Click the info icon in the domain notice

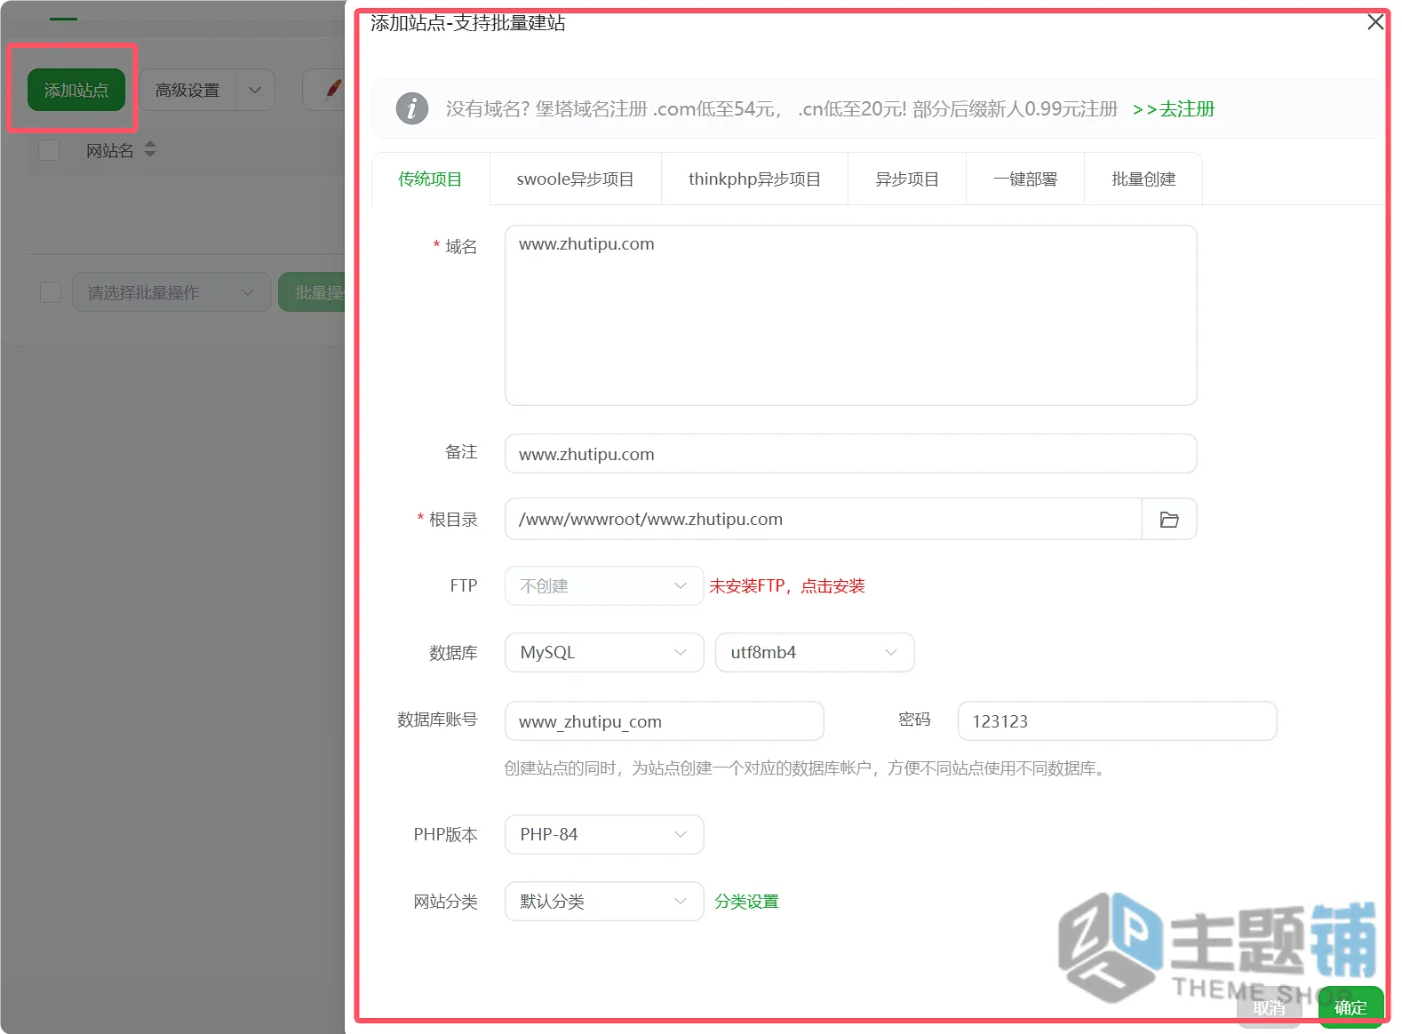[x=411, y=108]
